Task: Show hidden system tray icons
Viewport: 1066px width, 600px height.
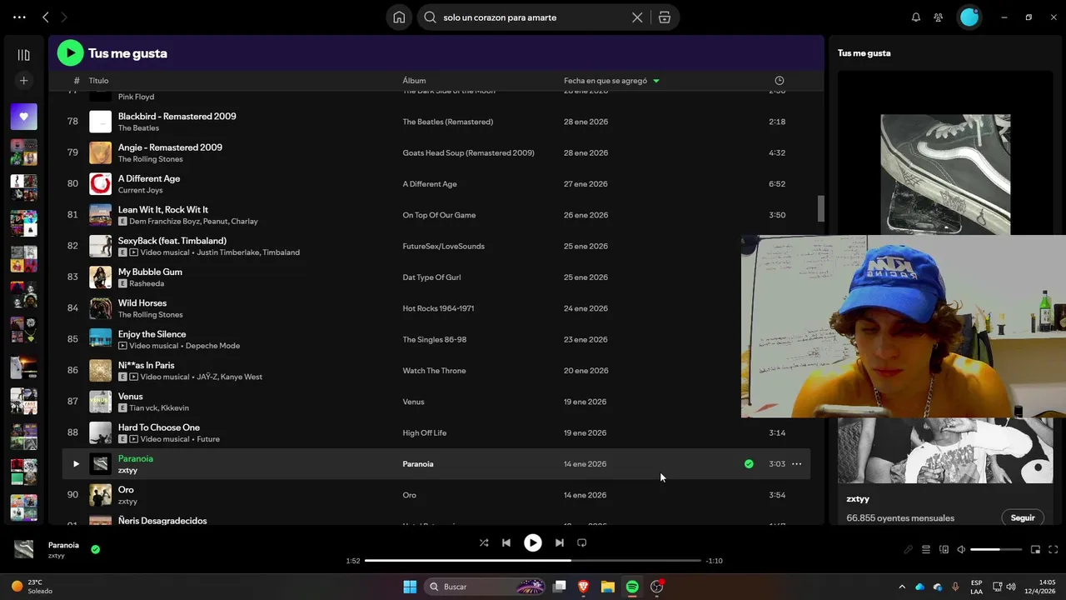Action: tap(901, 587)
